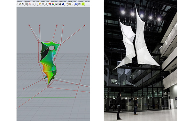
Task: Open the Render Tools tab
Action: tap(72, 1)
